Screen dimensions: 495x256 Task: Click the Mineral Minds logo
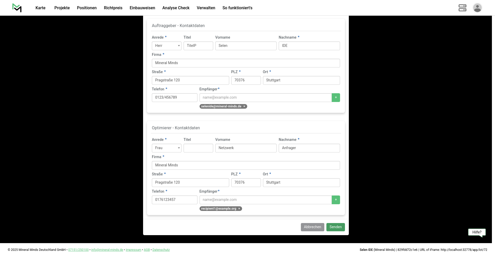[17, 8]
